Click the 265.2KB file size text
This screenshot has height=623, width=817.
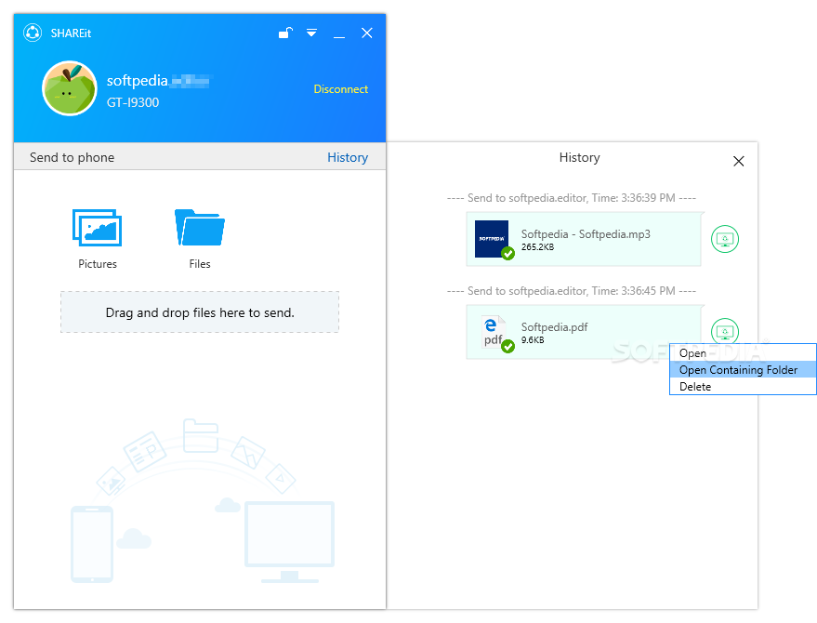537,247
